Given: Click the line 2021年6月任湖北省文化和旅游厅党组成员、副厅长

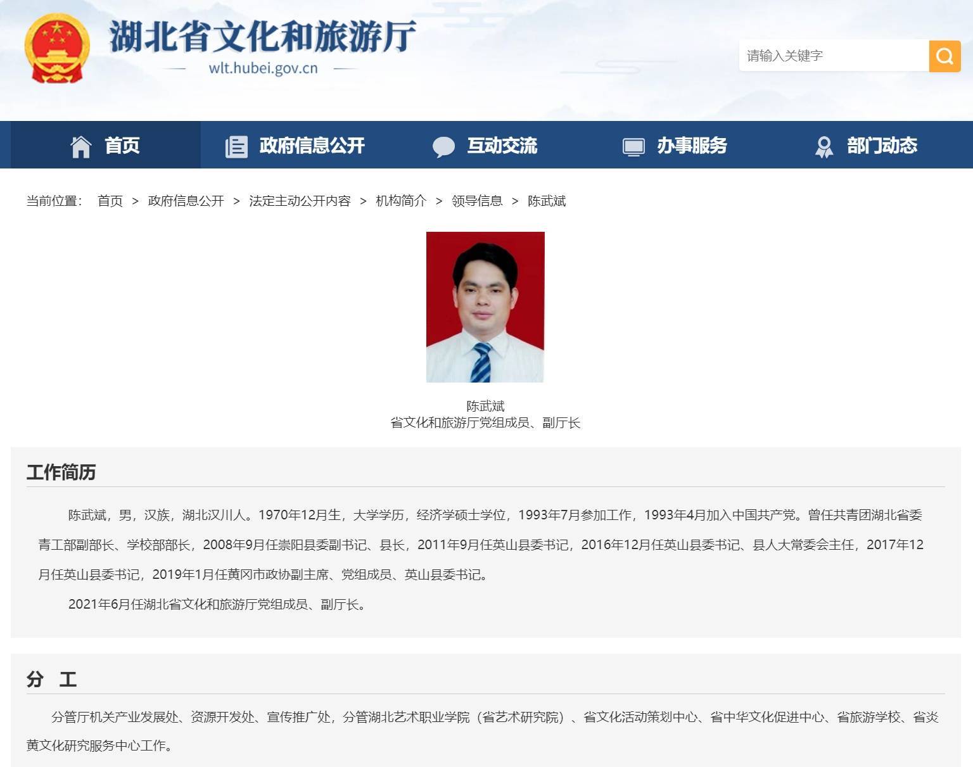Looking at the screenshot, I should [x=217, y=604].
